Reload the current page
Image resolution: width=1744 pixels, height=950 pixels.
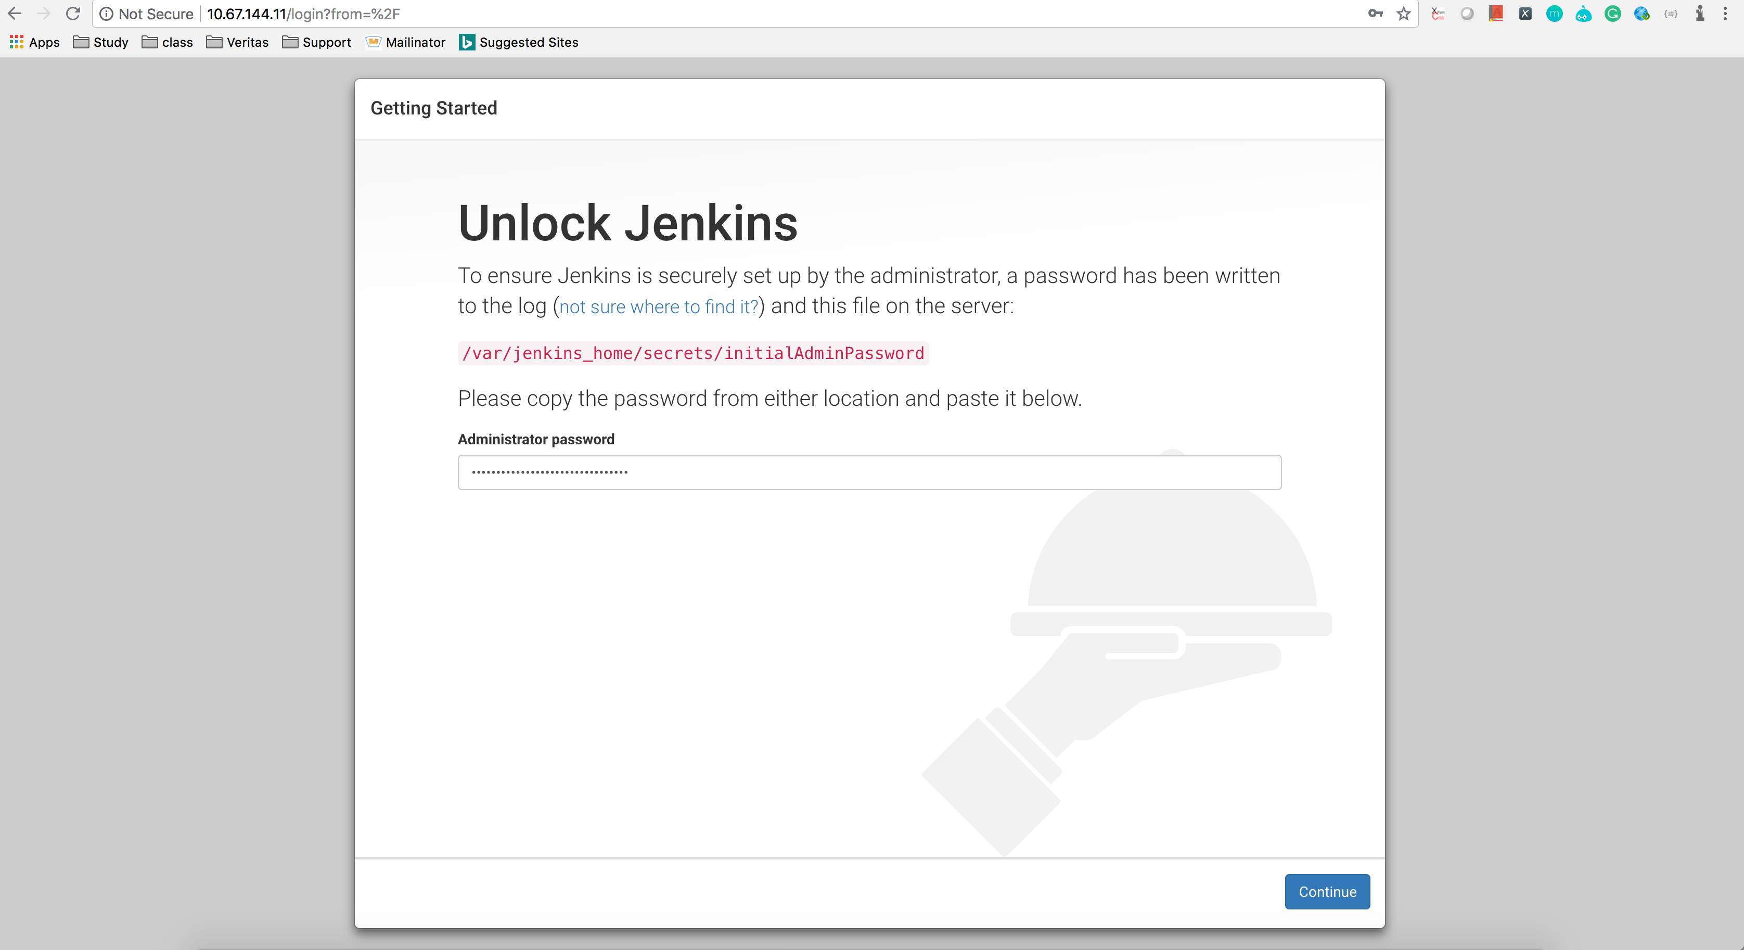(73, 14)
